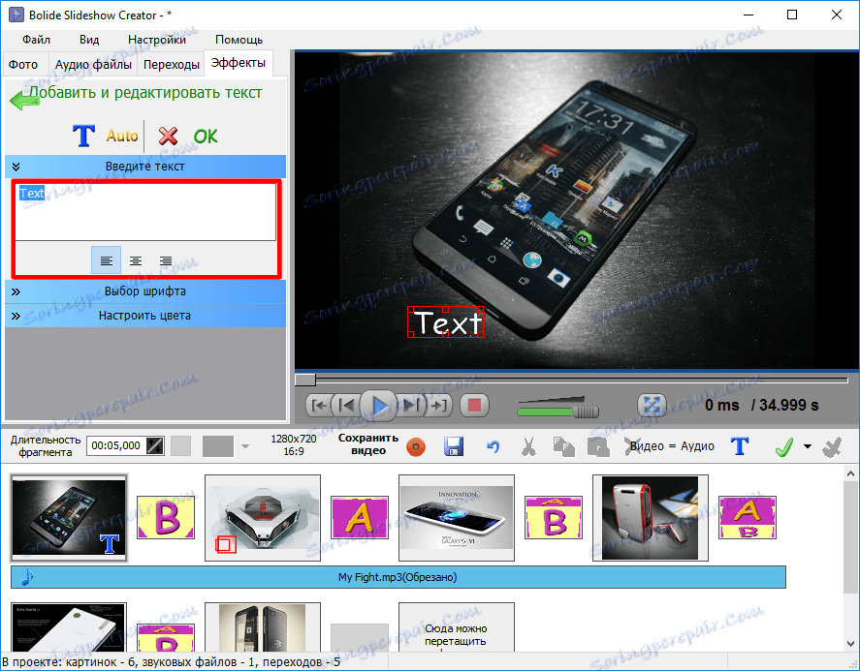
Task: Select center text alignment
Action: (x=136, y=259)
